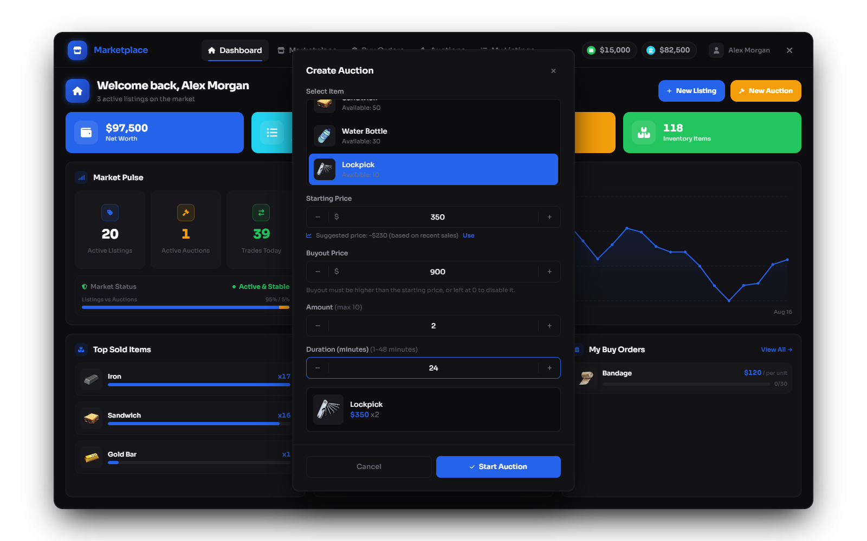Click the home icon beside Welcome back
The image size is (867, 541).
pyautogui.click(x=77, y=91)
